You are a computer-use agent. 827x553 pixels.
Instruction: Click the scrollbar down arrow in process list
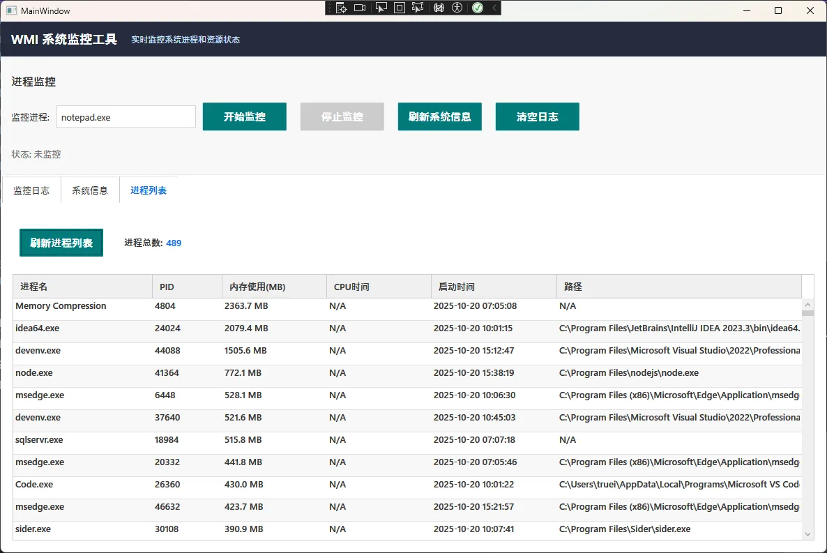pyautogui.click(x=808, y=534)
